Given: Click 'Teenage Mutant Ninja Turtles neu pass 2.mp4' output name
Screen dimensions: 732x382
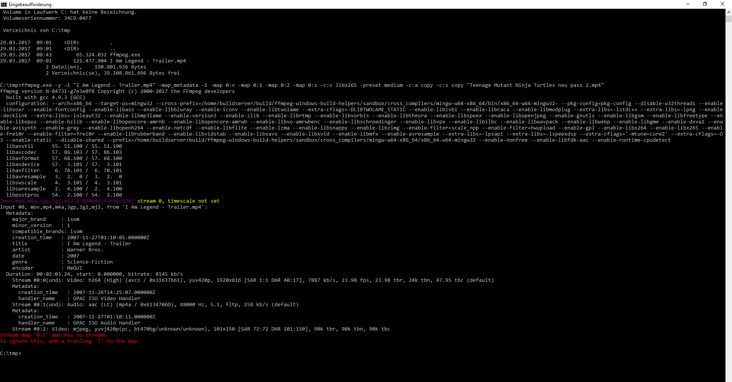Looking at the screenshot, I should point(535,85).
